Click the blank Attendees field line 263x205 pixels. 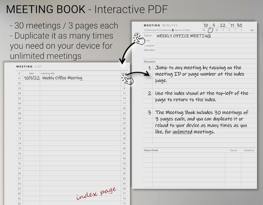pos(206,50)
